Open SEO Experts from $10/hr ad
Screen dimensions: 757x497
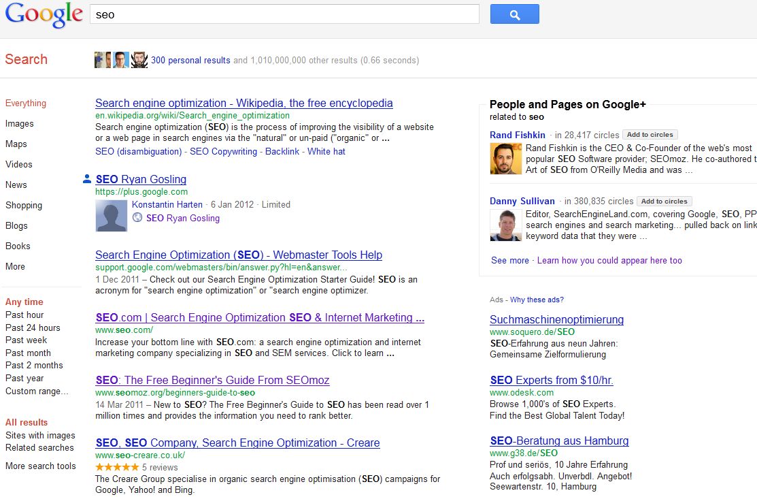point(552,380)
